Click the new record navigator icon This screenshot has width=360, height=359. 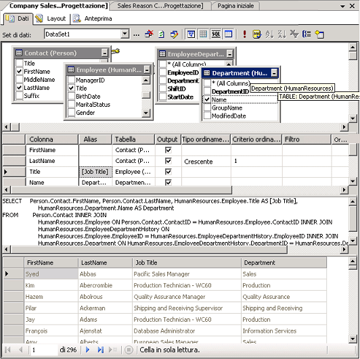pyautogui.click(x=113, y=350)
